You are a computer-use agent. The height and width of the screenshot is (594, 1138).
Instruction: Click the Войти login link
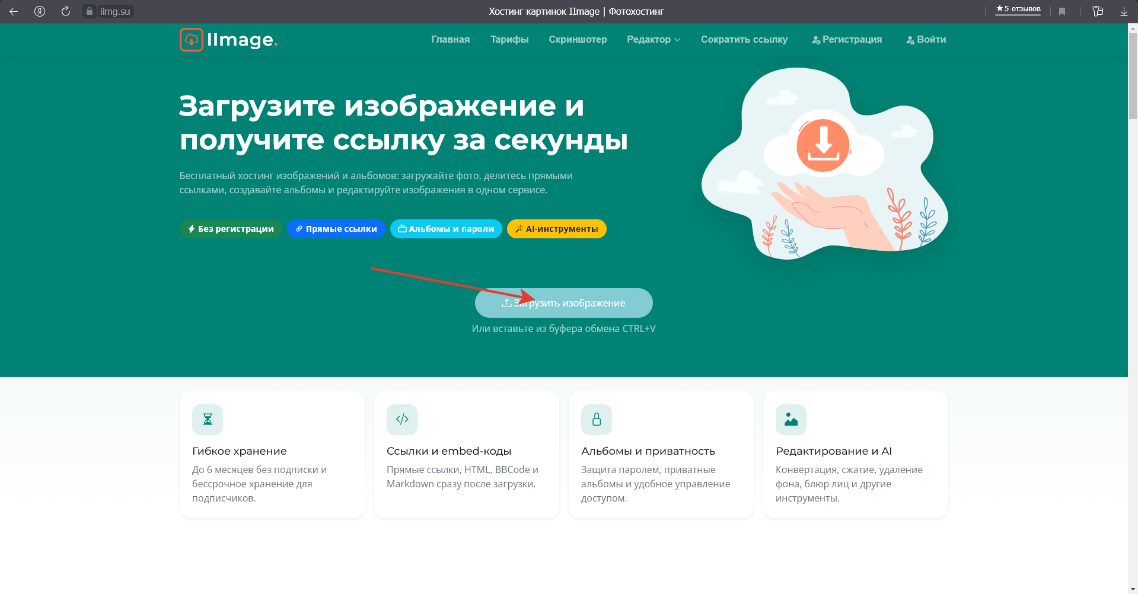pos(926,40)
